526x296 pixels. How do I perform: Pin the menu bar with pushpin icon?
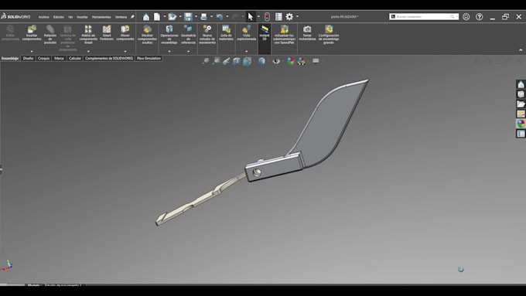(x=132, y=17)
